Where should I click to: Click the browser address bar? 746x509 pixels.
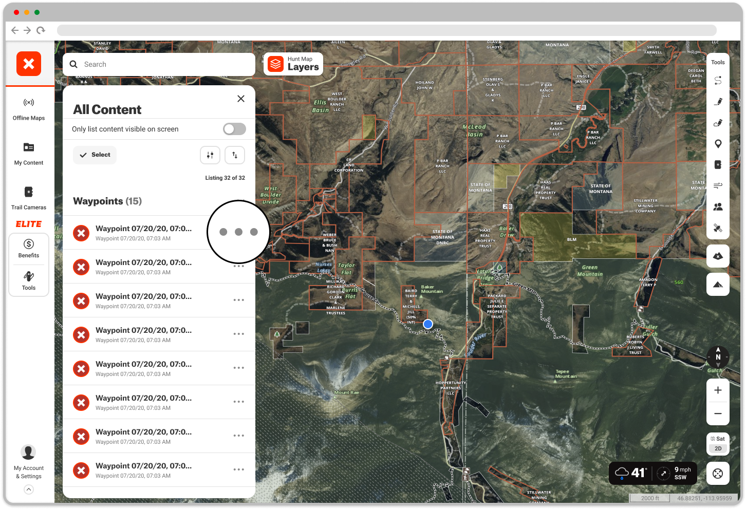coord(386,30)
